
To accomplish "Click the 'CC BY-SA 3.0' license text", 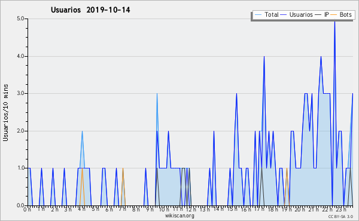I will click(340, 216).
